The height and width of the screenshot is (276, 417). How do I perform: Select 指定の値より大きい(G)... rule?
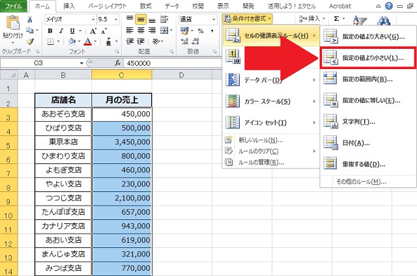click(367, 36)
